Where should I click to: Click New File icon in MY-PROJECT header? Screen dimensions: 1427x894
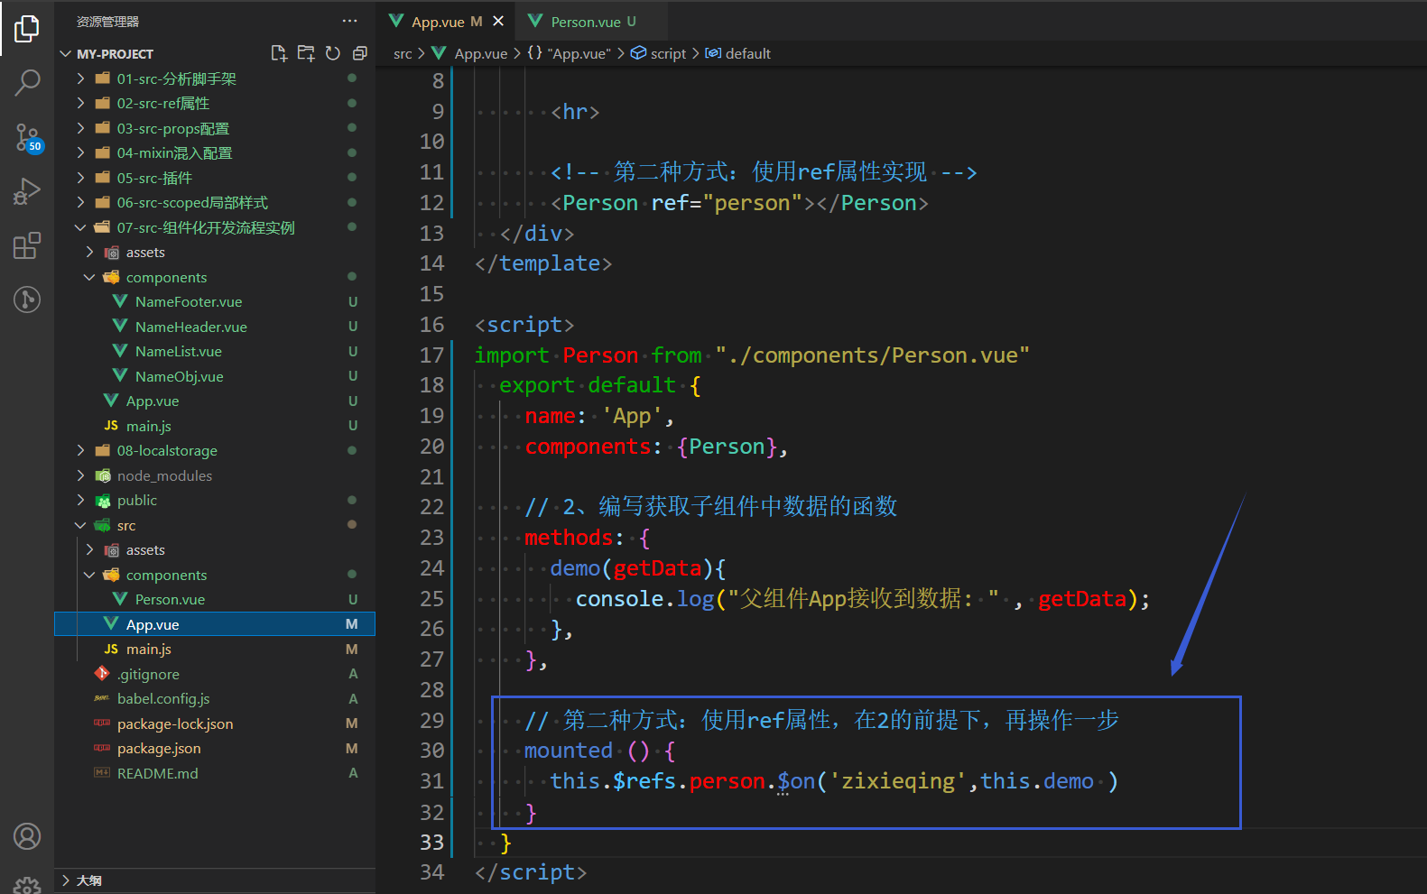point(279,53)
